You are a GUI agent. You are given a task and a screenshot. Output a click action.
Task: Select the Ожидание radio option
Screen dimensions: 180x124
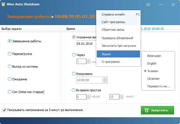[x=10, y=79]
